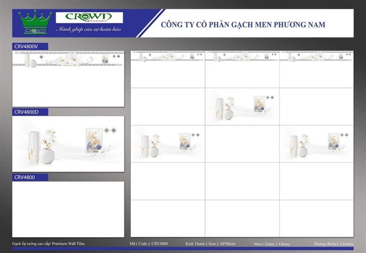Select the slogan 'Mảnh ghép của sự hoàn hảo'
Viewport: 366px width, 253px height.
pyautogui.click(x=89, y=29)
